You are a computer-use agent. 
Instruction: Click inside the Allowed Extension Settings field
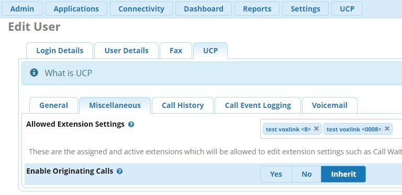tap(331, 129)
